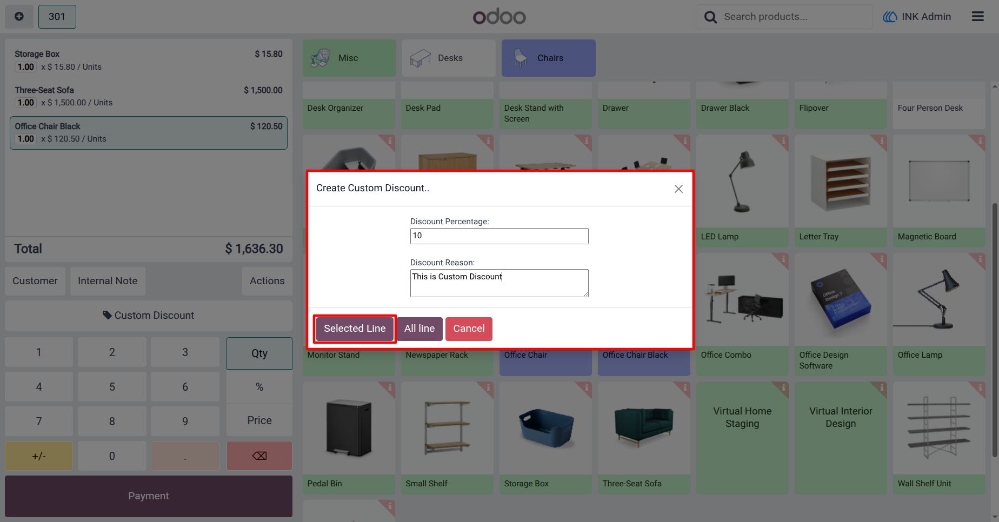999x522 pixels.
Task: Click the product list scrollbar
Action: (995, 330)
